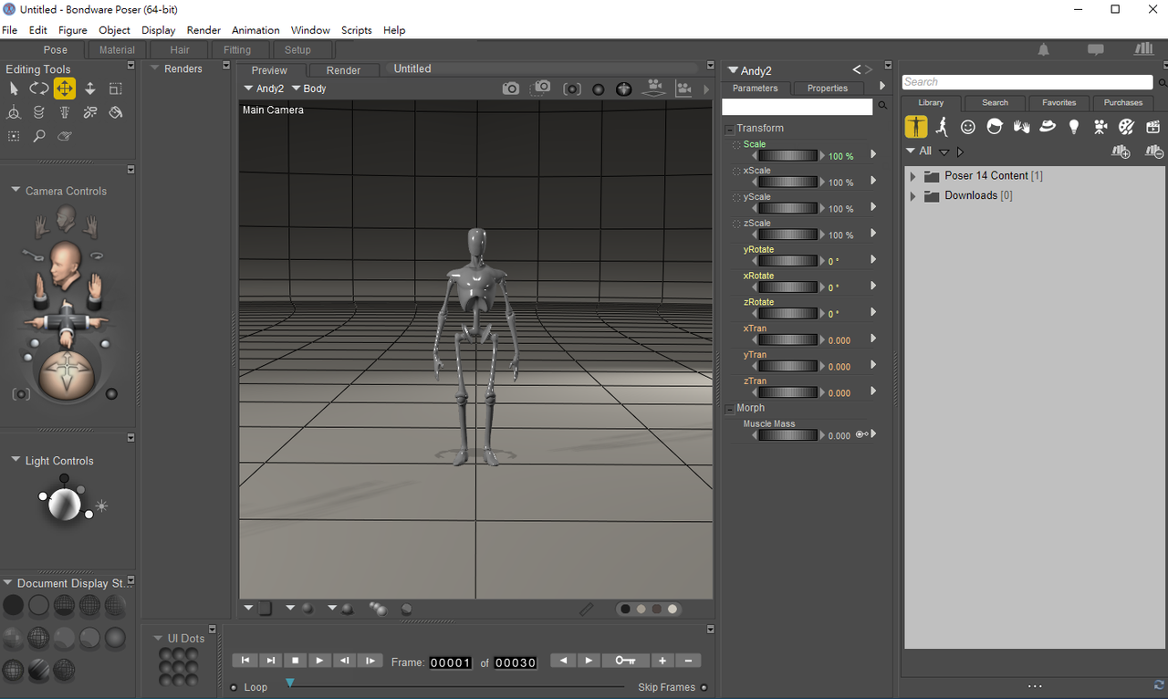Open Poses category running figure icon

point(942,127)
